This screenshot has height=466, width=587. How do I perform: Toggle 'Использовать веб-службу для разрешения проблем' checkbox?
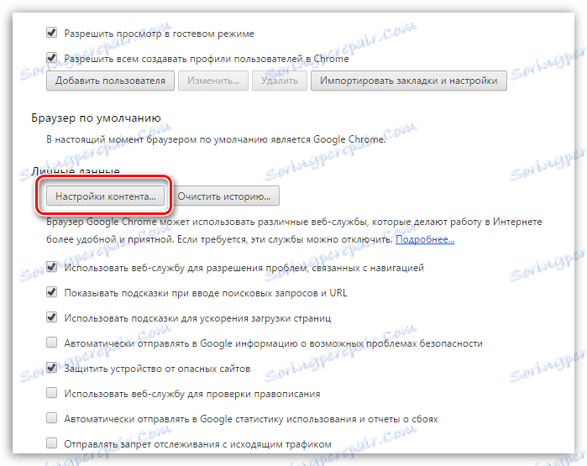click(x=52, y=267)
